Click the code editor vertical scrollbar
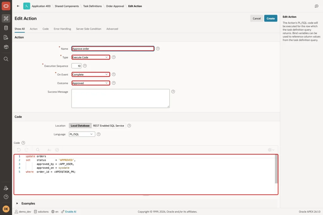Viewport: 323px width, 215px height. click(276, 169)
